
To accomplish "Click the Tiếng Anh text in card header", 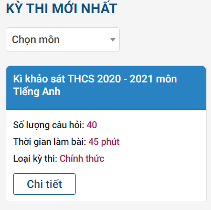I will 37,92.
